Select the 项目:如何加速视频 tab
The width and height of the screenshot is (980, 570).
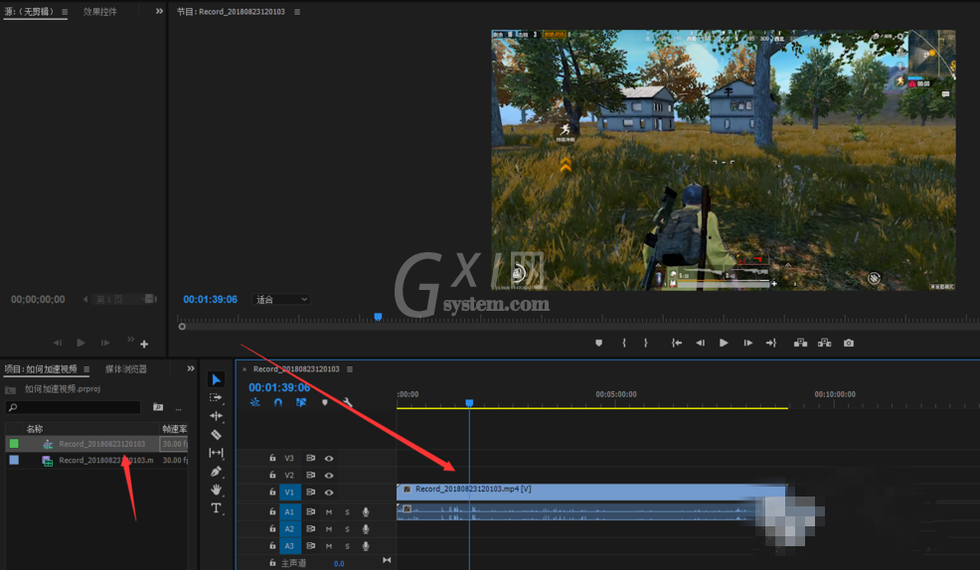(41, 369)
